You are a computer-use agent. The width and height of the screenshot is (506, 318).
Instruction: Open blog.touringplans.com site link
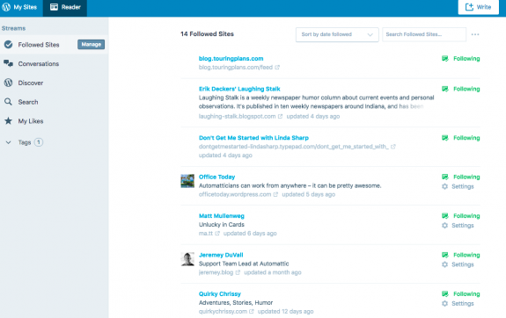click(x=231, y=58)
